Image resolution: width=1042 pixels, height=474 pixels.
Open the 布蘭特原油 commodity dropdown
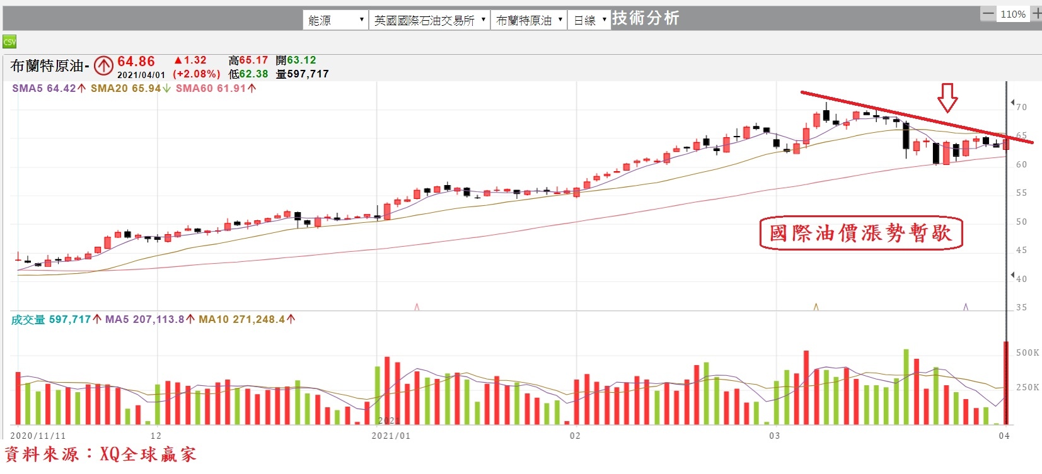[x=529, y=20]
